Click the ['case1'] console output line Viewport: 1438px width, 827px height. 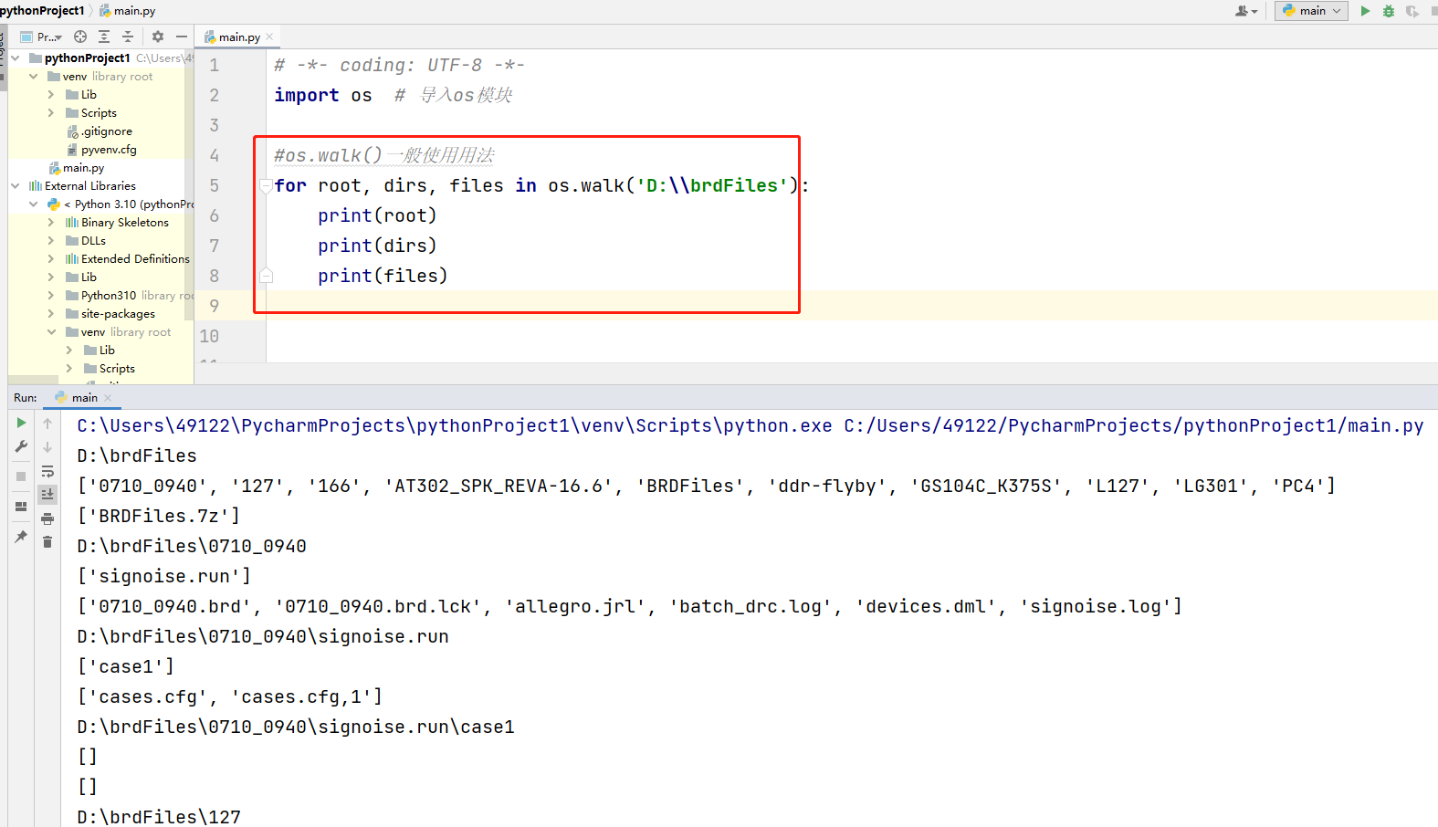coord(126,666)
